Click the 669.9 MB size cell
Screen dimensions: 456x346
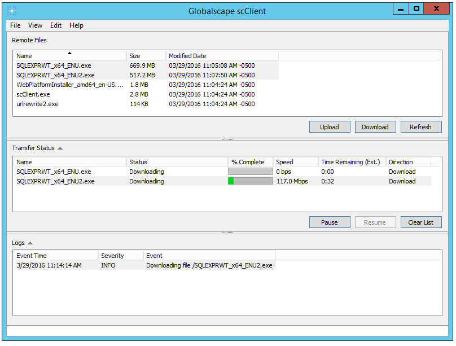142,65
